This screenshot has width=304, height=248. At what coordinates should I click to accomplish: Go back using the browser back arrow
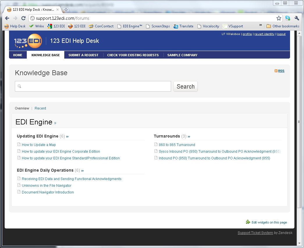(7, 18)
